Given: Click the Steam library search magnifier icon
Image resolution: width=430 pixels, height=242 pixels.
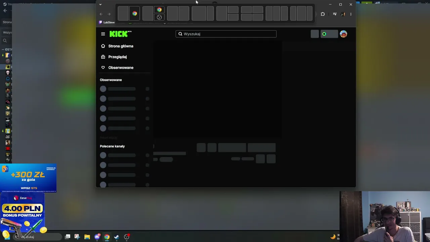Looking at the screenshot, I should 5,41.
